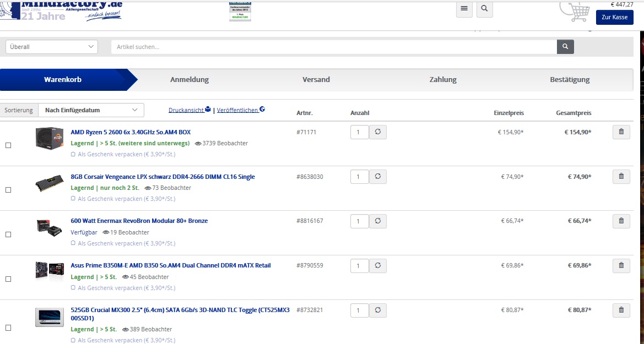Refresh quantity for Corsair Vengeance LPX

pyautogui.click(x=378, y=177)
